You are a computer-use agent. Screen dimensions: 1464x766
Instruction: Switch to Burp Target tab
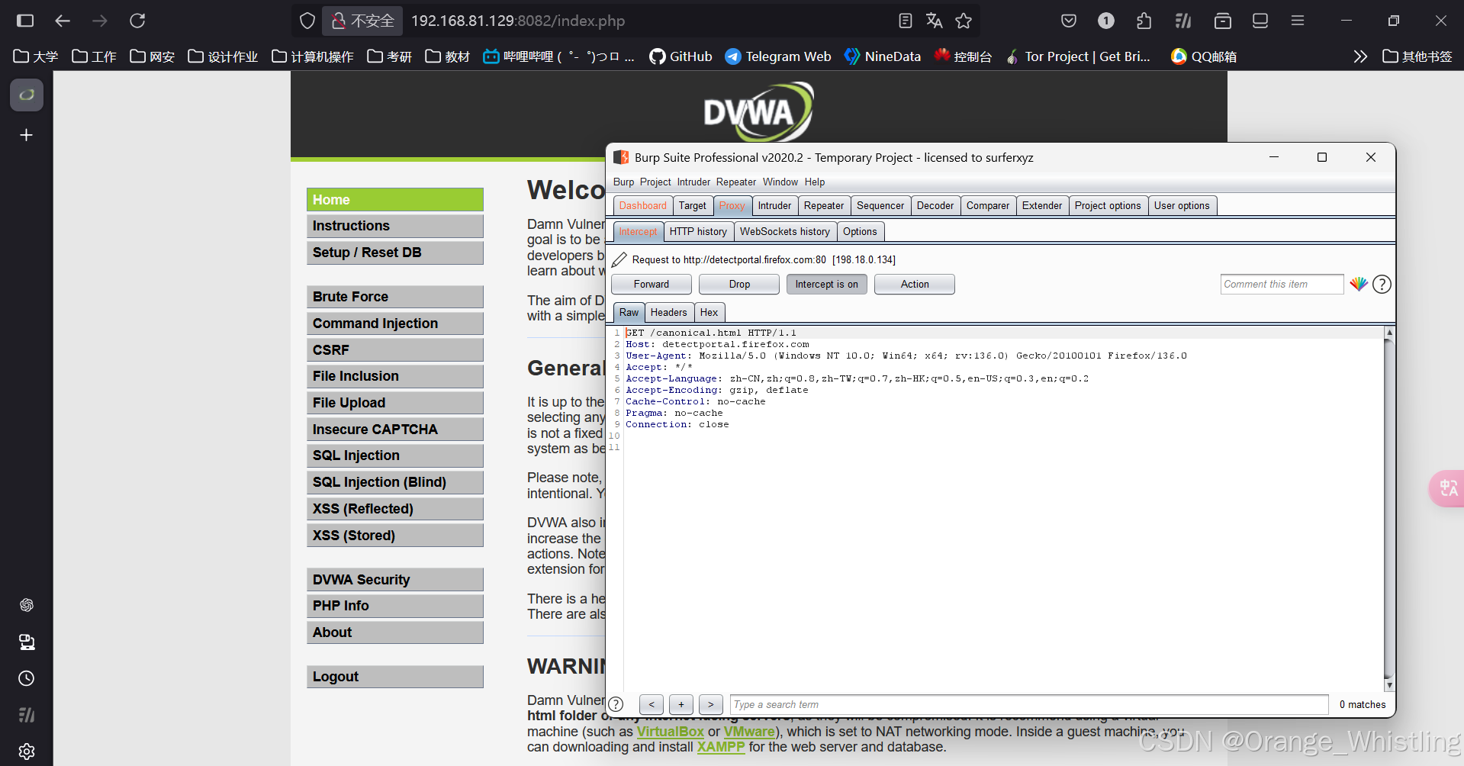[x=692, y=206]
